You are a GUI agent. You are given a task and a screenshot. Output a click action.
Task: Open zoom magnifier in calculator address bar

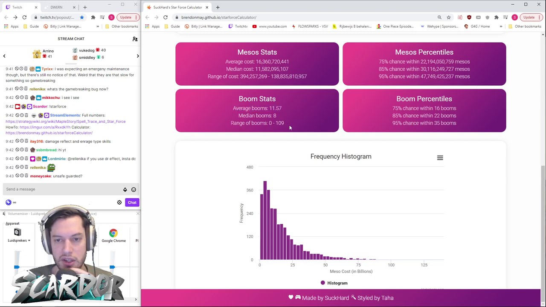439,17
